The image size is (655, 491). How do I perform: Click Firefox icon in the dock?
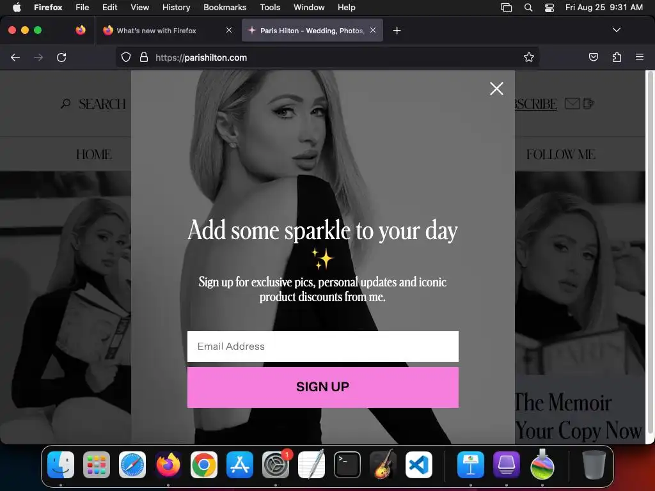[168, 465]
